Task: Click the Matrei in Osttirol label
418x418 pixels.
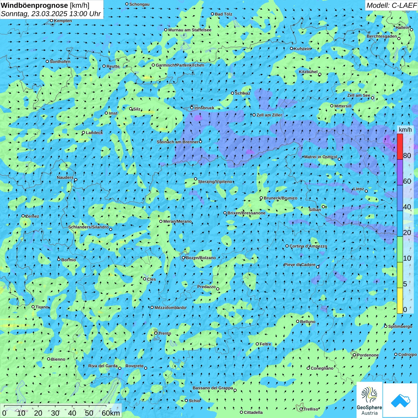Action: click(x=321, y=157)
